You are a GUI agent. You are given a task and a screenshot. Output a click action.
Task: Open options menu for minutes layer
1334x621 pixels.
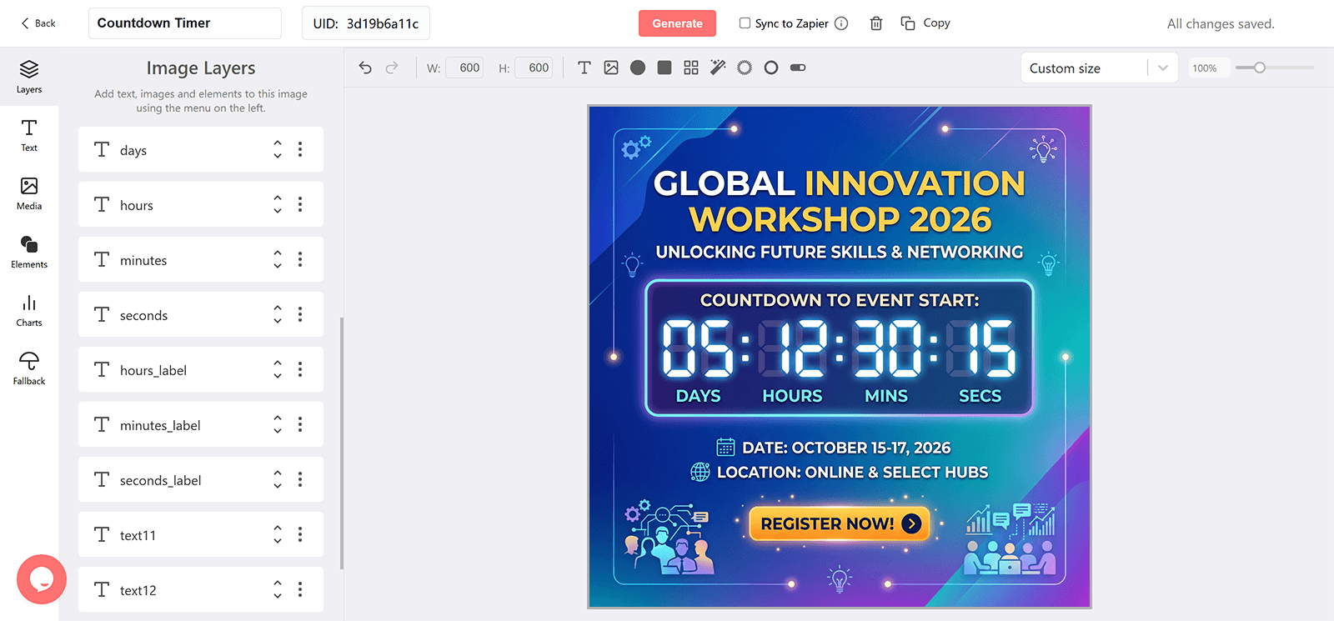click(300, 259)
